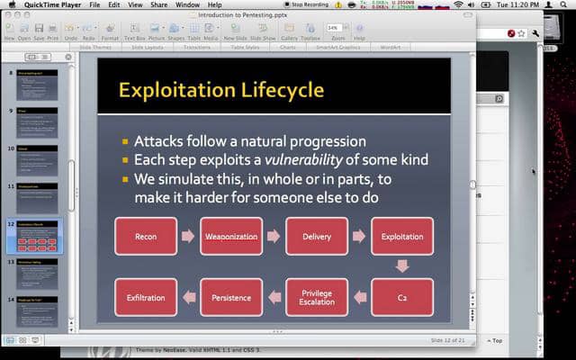
Task: Click the Top link in browser window
Action: (x=495, y=340)
